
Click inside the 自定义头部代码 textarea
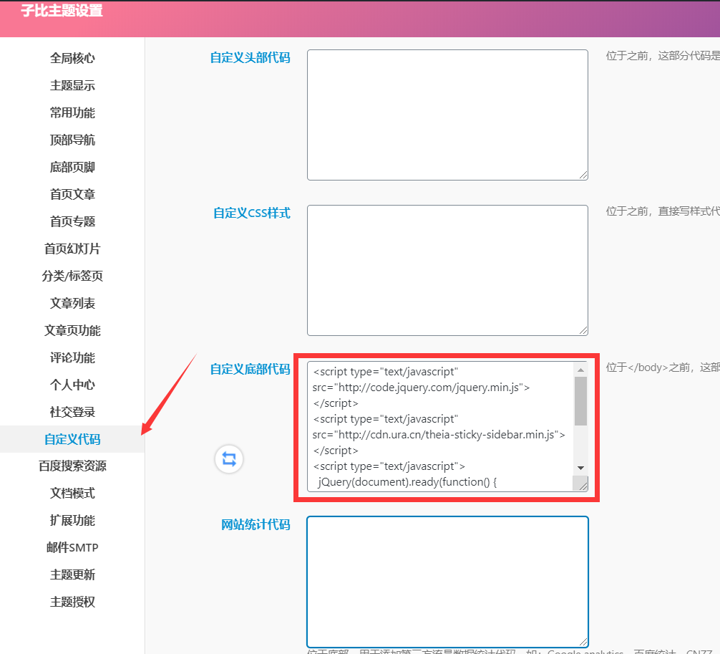[x=447, y=115]
